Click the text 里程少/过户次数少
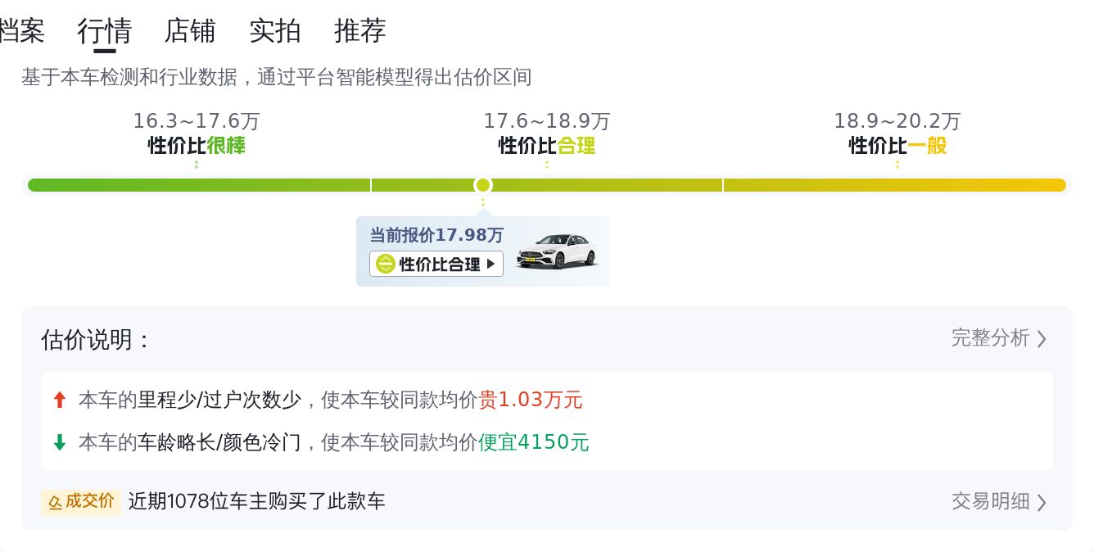Screen dimensions: 1094x552 pos(219,400)
